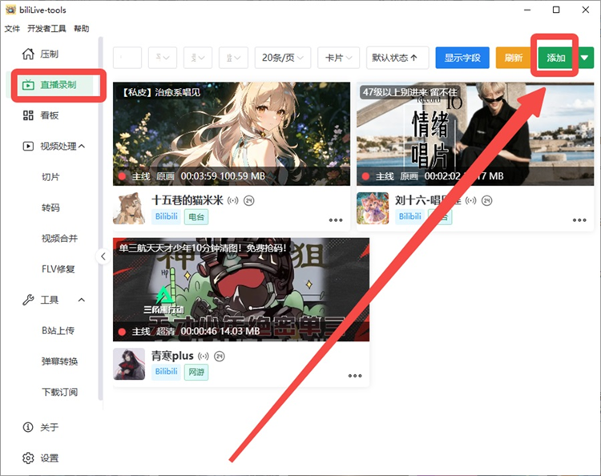
Task: Open 弹幕转换 tool
Action: coord(59,361)
